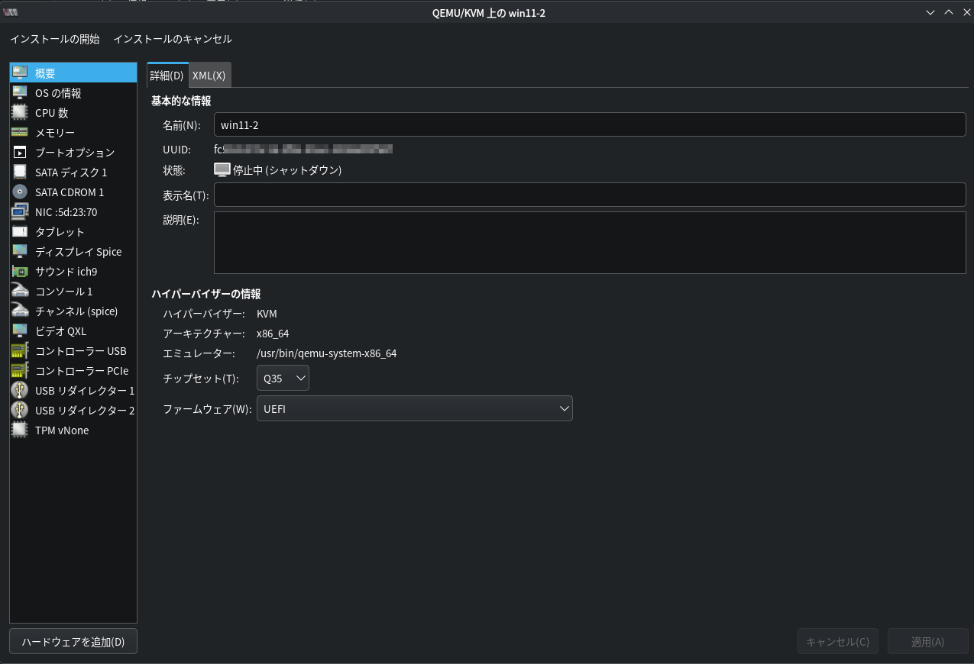Open チャンネル (spice) channel icon
The width and height of the screenshot is (974, 664).
click(20, 311)
